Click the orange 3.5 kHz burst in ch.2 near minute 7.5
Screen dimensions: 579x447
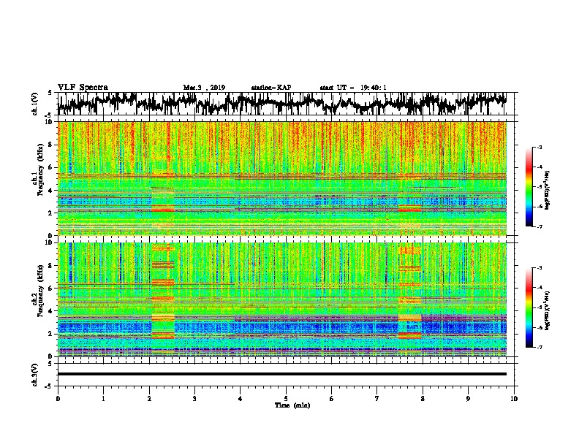click(409, 318)
